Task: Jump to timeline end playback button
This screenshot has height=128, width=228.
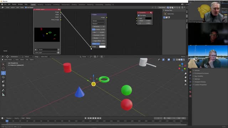Action: 100,118
